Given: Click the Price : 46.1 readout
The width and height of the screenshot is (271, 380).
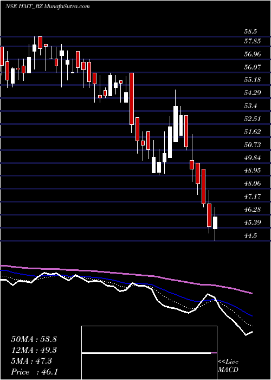Looking at the screenshot, I should (x=34, y=372).
